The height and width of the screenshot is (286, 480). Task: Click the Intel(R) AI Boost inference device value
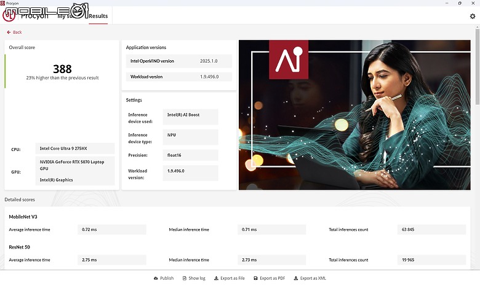pyautogui.click(x=190, y=117)
